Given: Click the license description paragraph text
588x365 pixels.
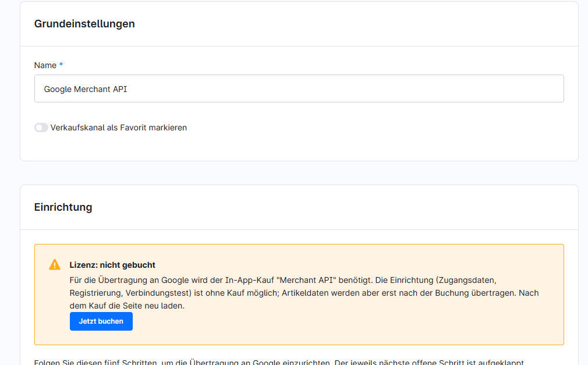Looking at the screenshot, I should [304, 293].
